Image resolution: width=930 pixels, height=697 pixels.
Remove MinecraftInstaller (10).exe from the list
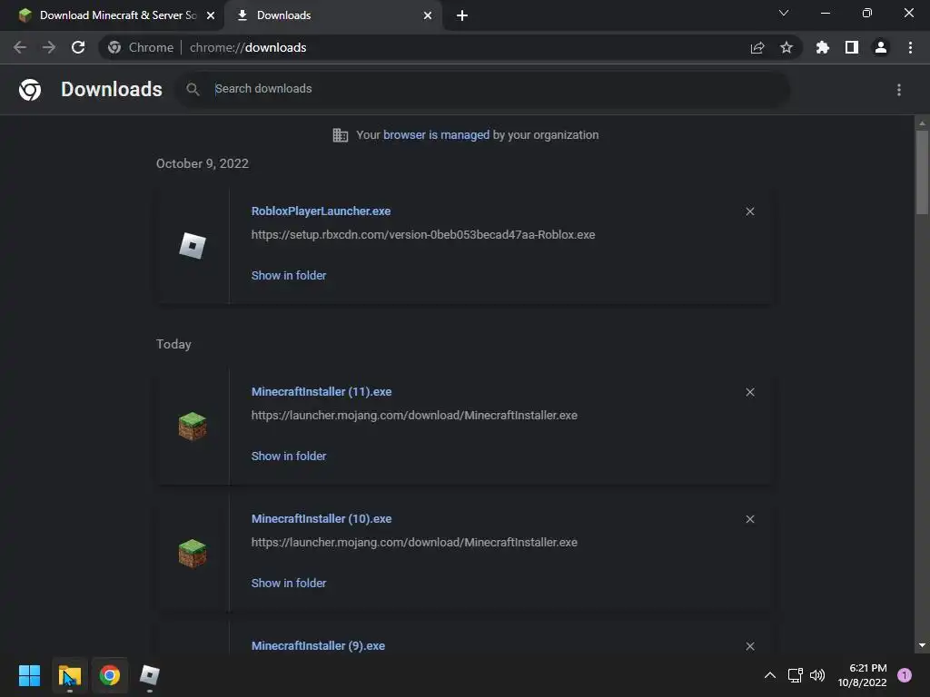point(750,519)
